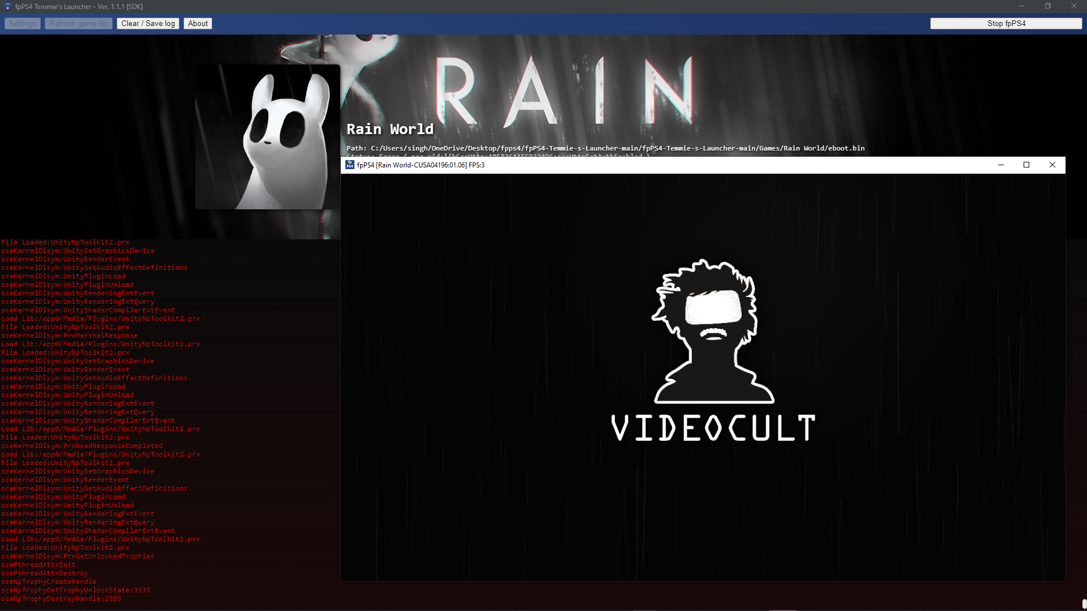Click the fpPS4 icon on the emulator window title bar
The height and width of the screenshot is (611, 1087).
350,165
